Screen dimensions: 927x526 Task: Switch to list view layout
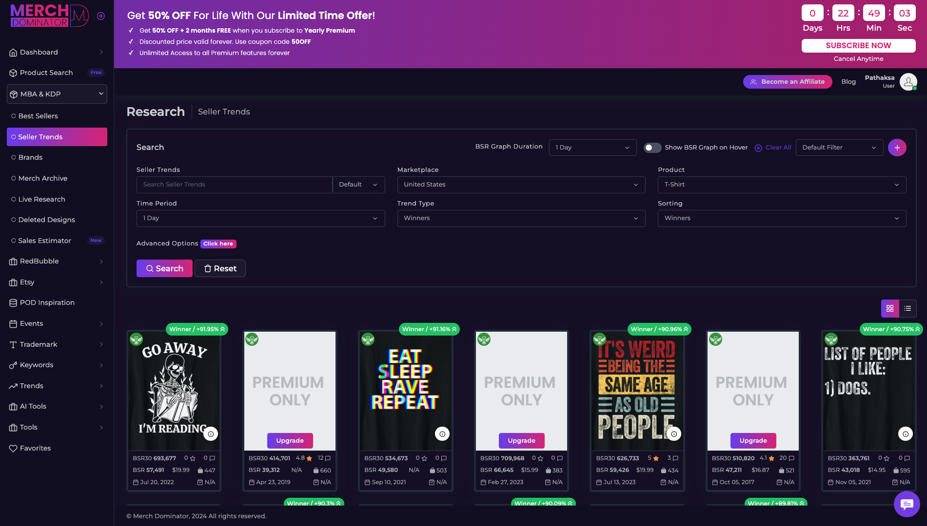pos(907,308)
